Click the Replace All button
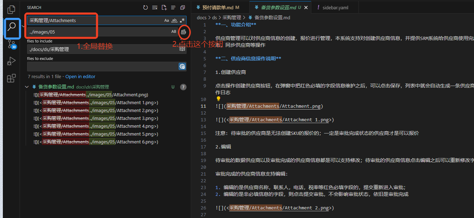 (183, 32)
